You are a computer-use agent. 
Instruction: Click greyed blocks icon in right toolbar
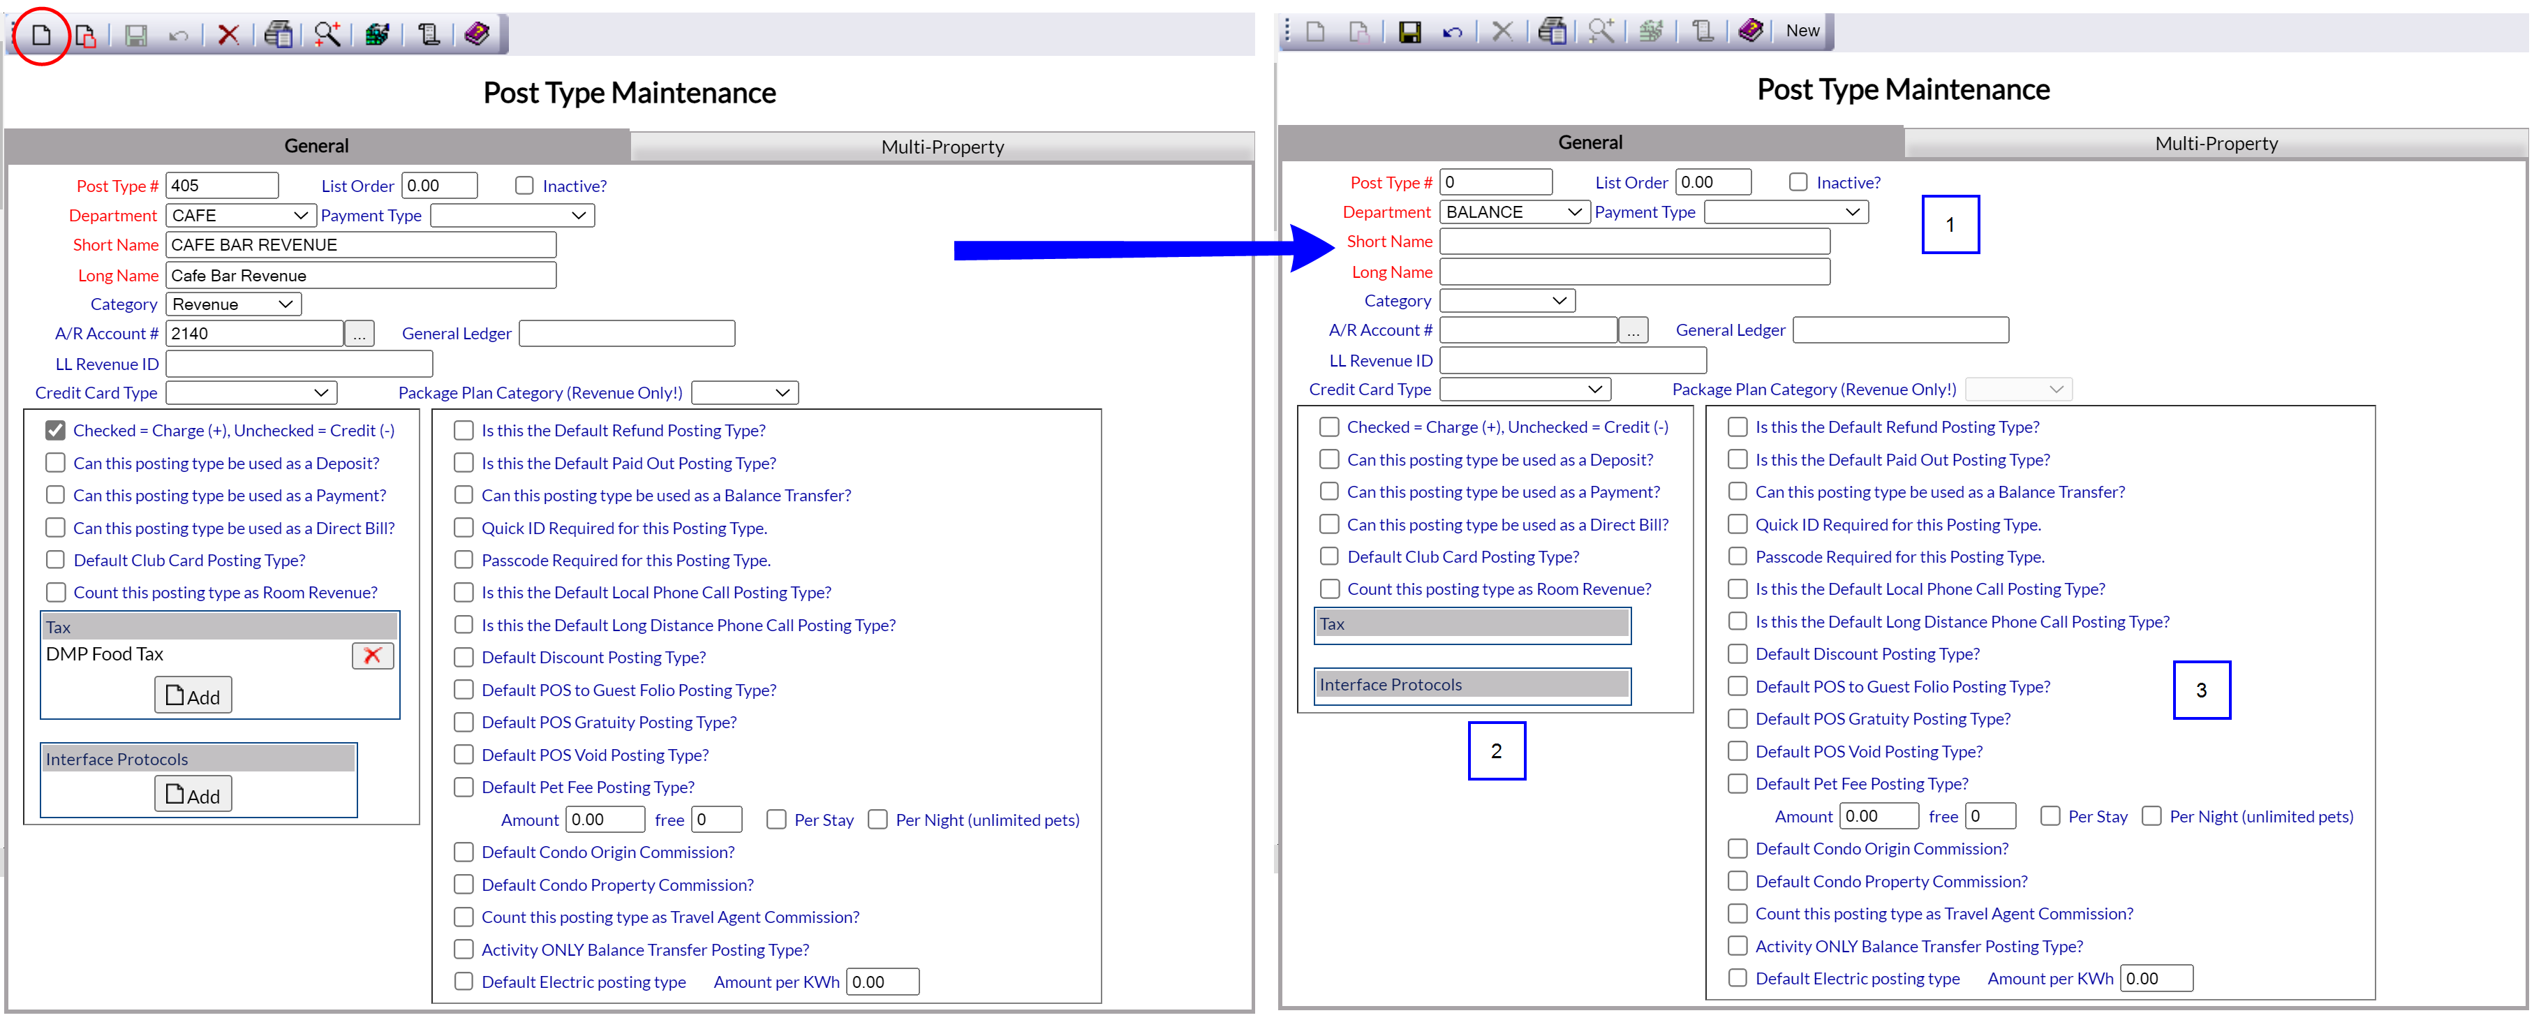[1652, 31]
